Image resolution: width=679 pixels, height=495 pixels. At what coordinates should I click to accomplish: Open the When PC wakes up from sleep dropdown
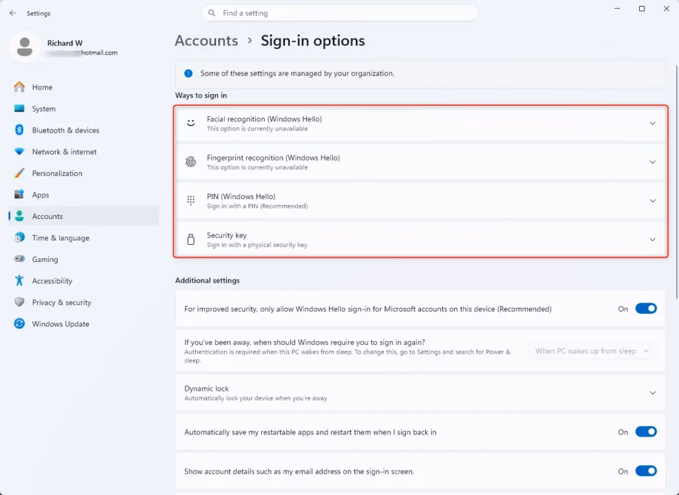tap(592, 350)
